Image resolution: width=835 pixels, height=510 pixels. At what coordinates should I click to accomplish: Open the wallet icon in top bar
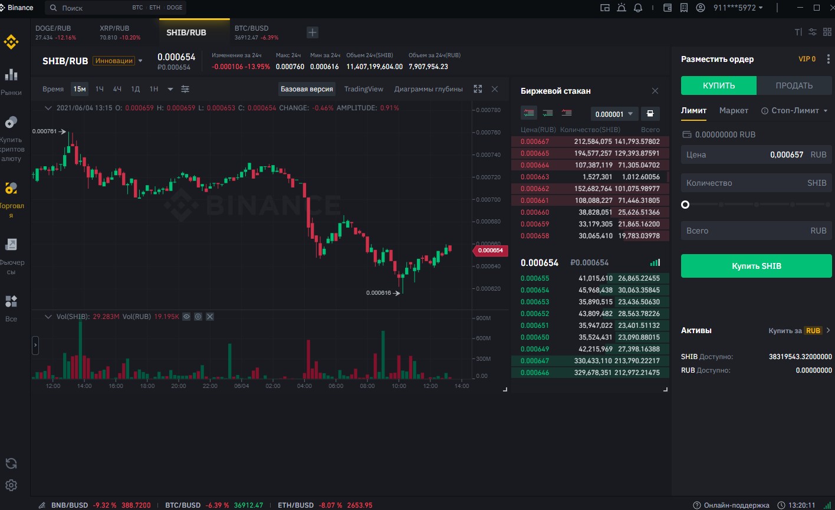[668, 8]
